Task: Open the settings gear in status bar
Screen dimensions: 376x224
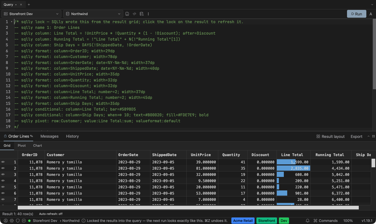Action: click(12, 221)
